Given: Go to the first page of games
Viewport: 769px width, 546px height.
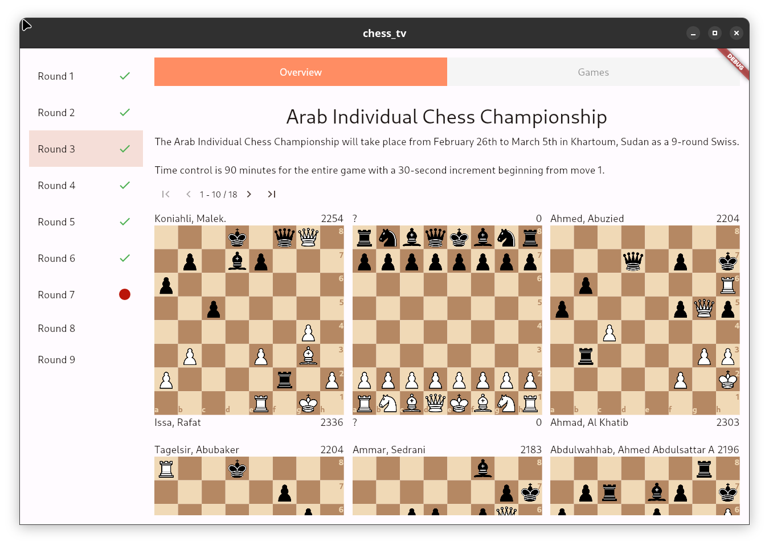Looking at the screenshot, I should [x=166, y=194].
